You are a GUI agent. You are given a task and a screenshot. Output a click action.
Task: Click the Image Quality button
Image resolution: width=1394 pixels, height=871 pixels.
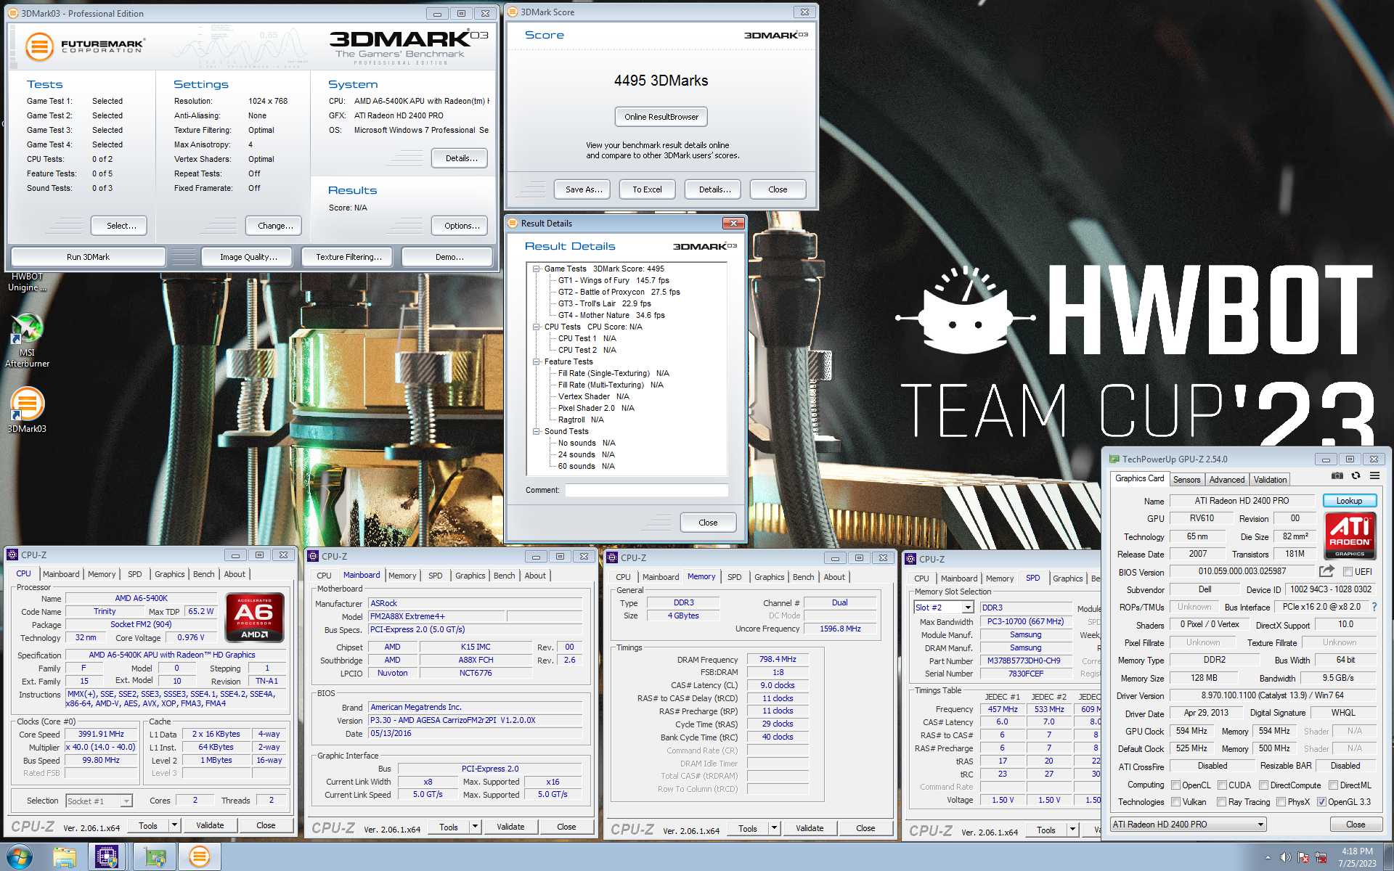coord(248,256)
